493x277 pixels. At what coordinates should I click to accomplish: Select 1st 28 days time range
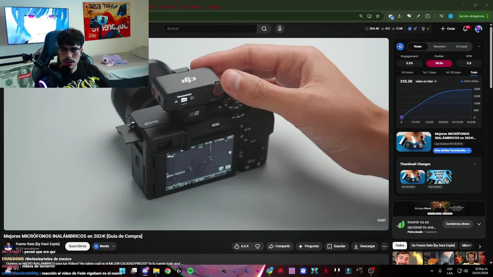pos(453,72)
